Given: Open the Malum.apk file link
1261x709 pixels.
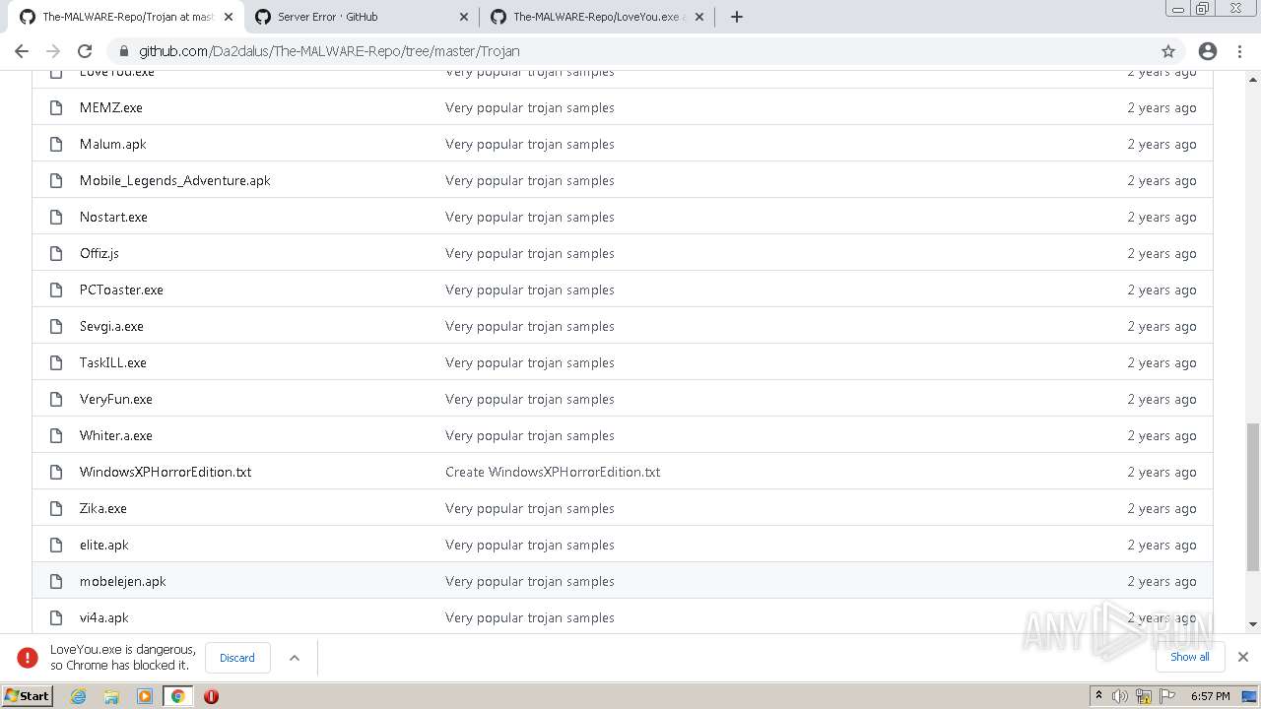Looking at the screenshot, I should point(113,144).
